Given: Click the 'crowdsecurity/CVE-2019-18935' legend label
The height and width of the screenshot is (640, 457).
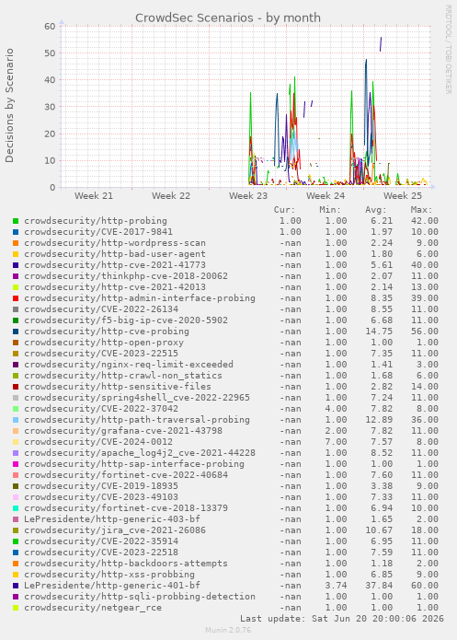Looking at the screenshot, I should pos(101,486).
